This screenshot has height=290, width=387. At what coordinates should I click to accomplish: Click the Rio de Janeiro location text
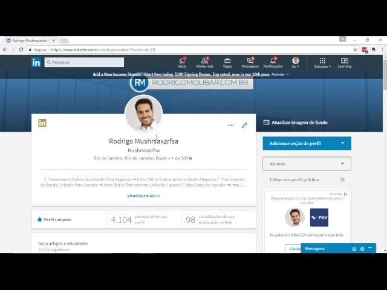tap(131, 158)
